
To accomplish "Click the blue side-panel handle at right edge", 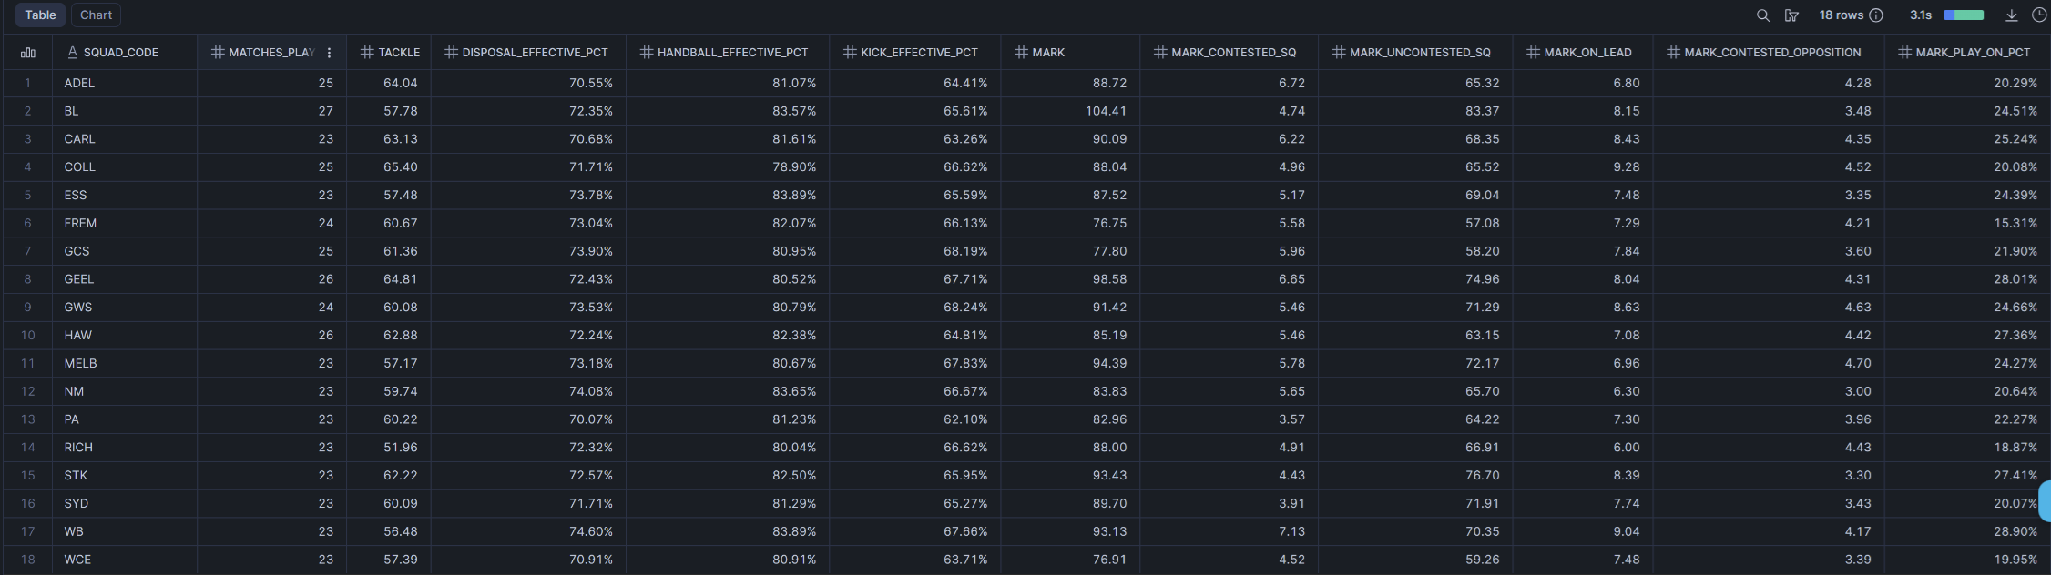I will click(x=2045, y=502).
